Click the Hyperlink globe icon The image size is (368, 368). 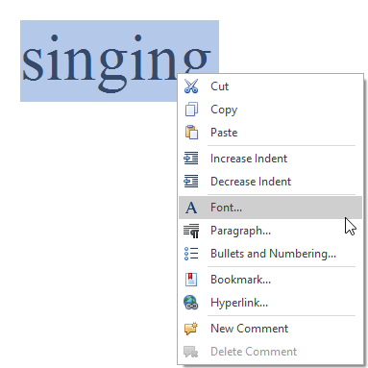pyautogui.click(x=191, y=303)
